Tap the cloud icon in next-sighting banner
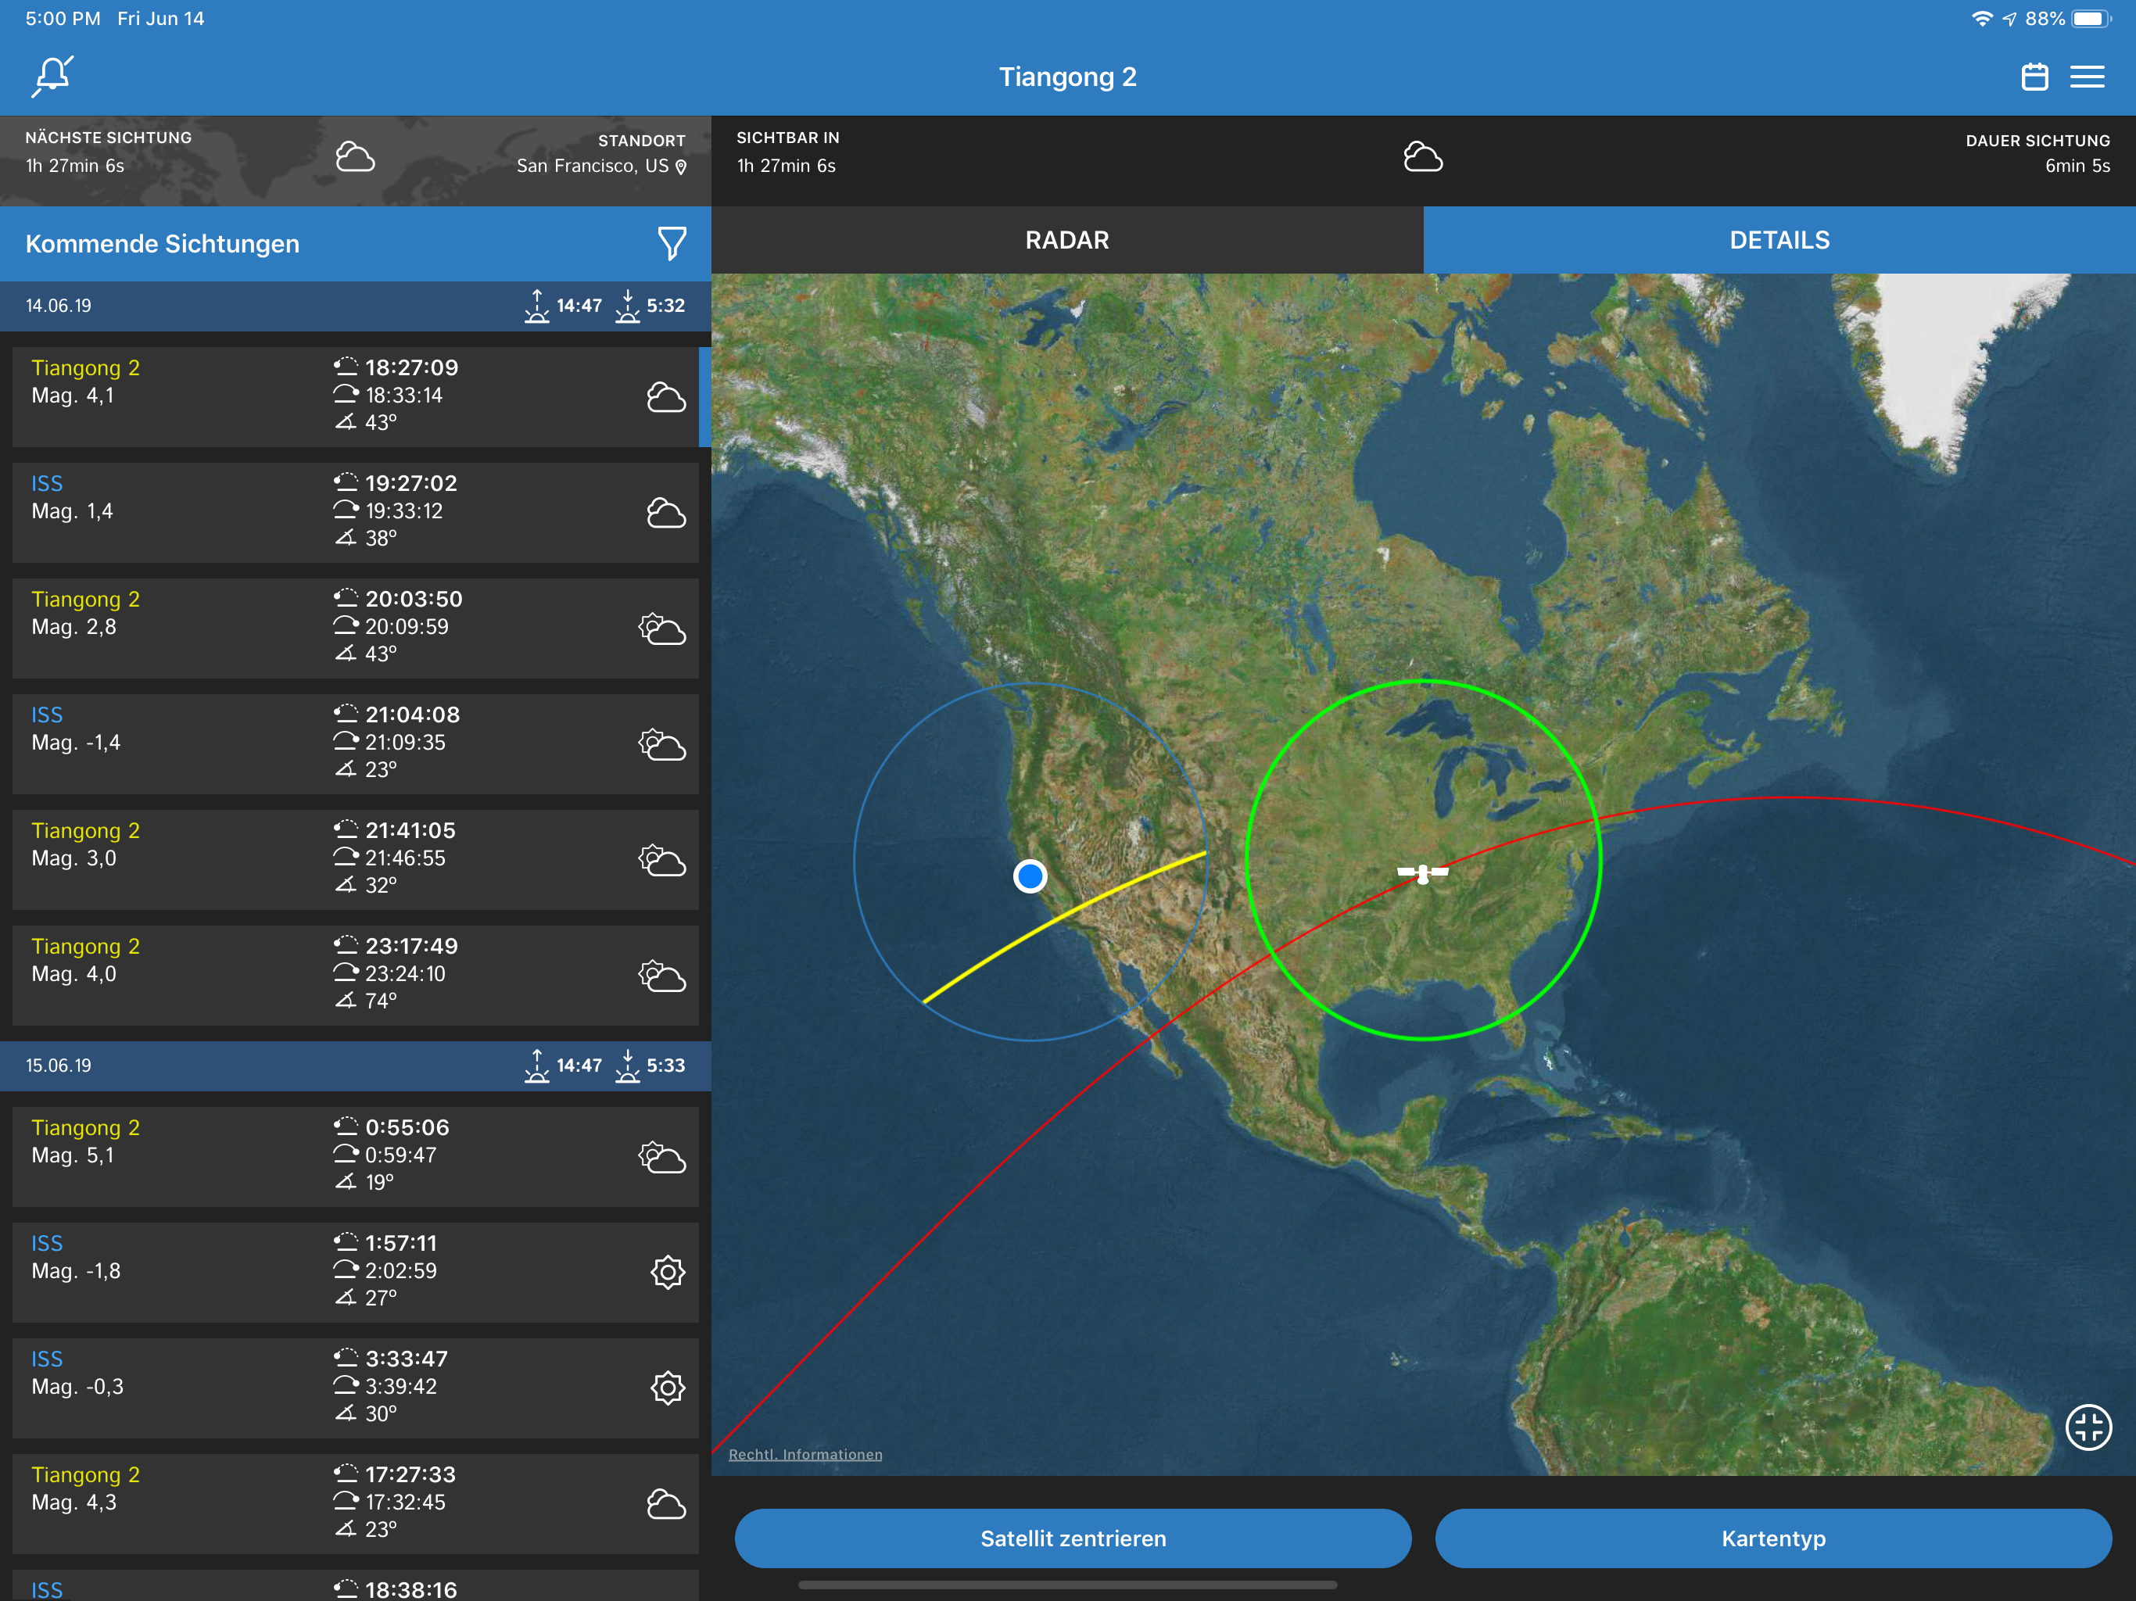 [x=354, y=157]
